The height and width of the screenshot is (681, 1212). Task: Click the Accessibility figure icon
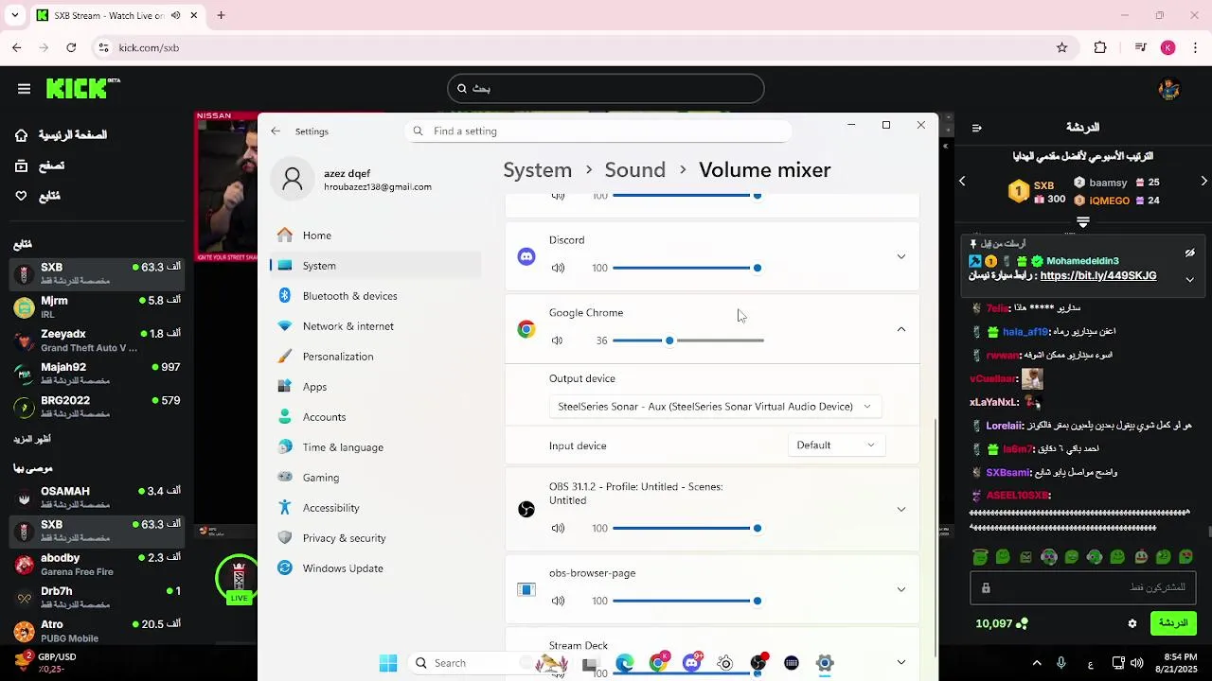(x=285, y=508)
